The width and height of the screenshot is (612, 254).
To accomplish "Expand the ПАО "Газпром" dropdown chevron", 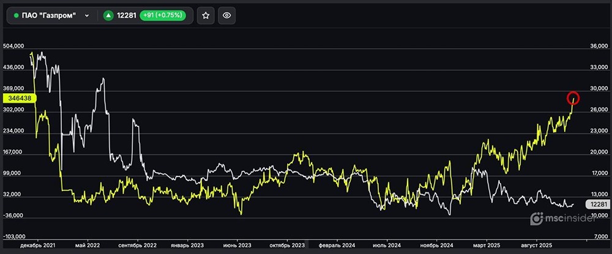I will [x=87, y=15].
